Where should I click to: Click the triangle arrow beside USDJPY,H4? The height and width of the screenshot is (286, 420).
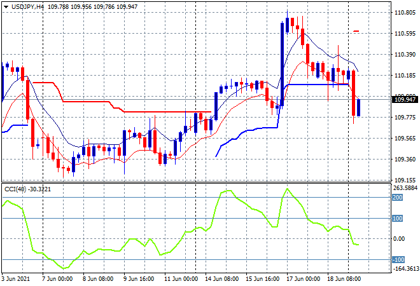6,7
